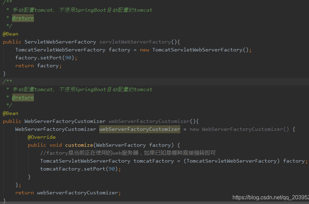Click the gray 'new WebServerFactoryCustomizer()' expression
The width and height of the screenshot is (309, 204).
(239, 129)
